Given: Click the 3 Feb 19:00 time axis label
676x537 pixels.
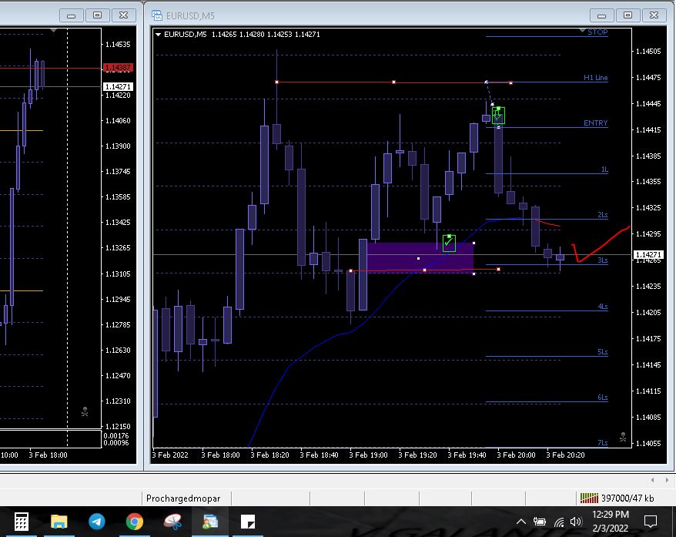Looking at the screenshot, I should click(369, 455).
